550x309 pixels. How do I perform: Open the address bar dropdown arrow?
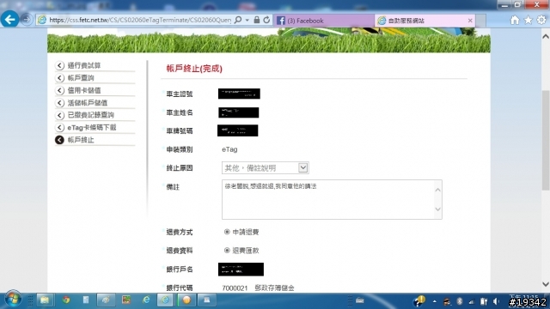tap(247, 21)
